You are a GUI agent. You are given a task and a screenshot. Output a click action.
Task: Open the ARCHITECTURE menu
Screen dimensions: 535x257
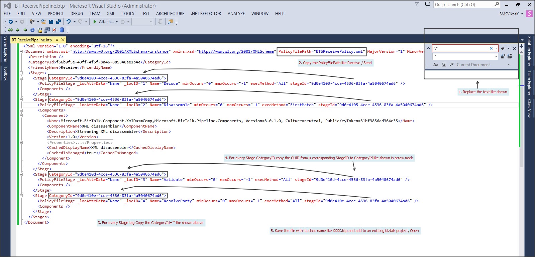[x=170, y=14]
